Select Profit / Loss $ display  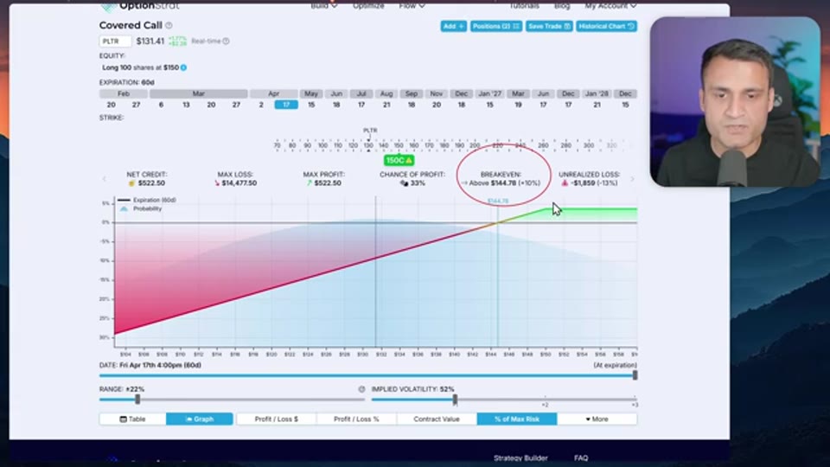277,419
